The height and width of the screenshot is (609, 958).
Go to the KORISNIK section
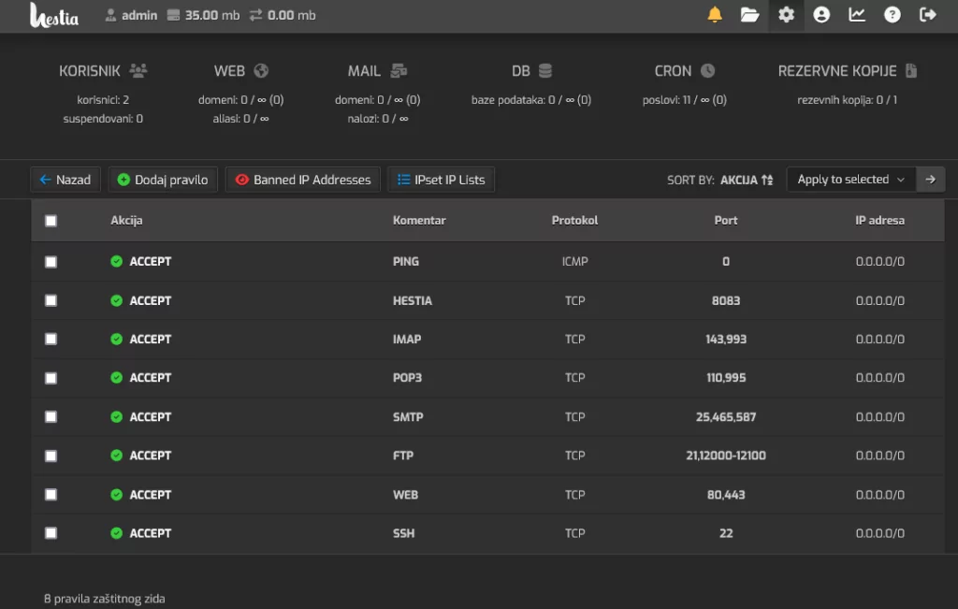pyautogui.click(x=103, y=71)
